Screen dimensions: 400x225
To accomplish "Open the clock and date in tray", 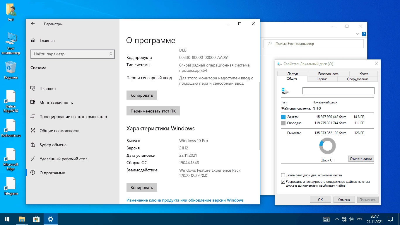I will pyautogui.click(x=375, y=219).
